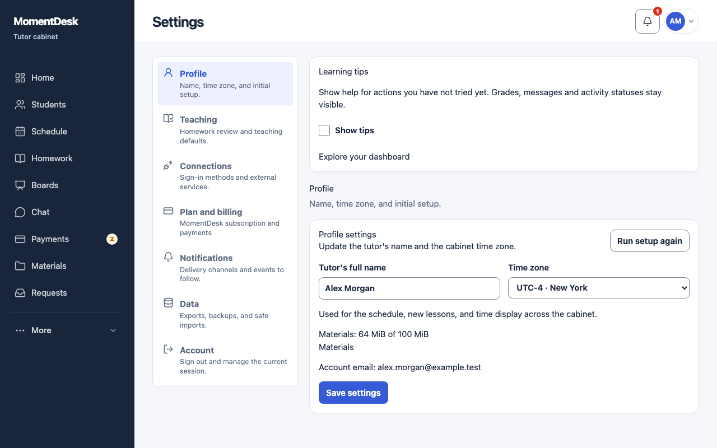Click the Requests inbox icon
Screen dimensions: 717x448
click(20, 293)
